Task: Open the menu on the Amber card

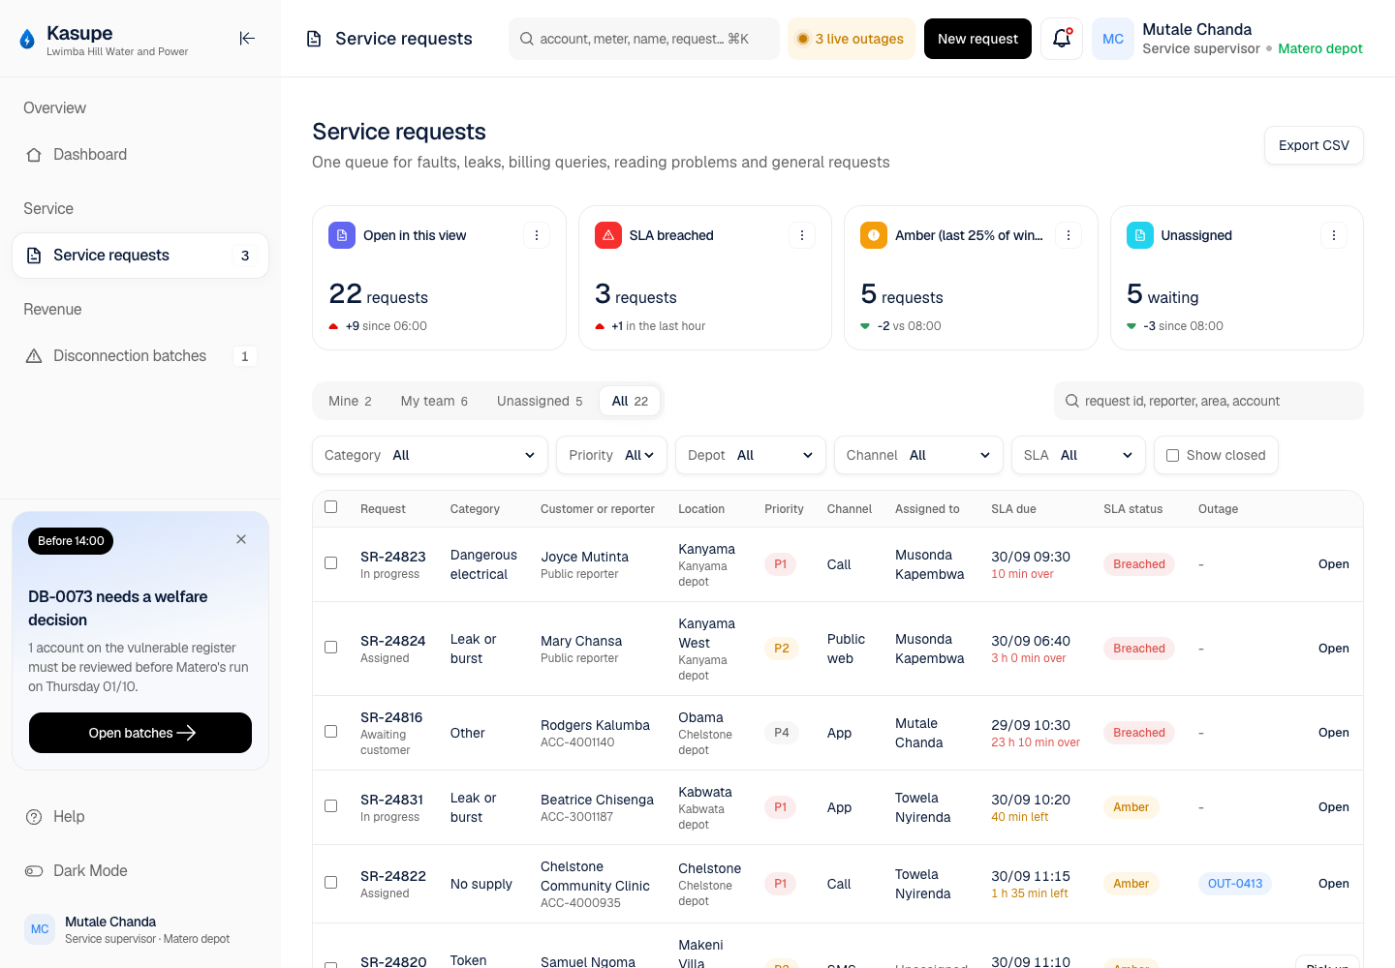Action: coord(1068,235)
